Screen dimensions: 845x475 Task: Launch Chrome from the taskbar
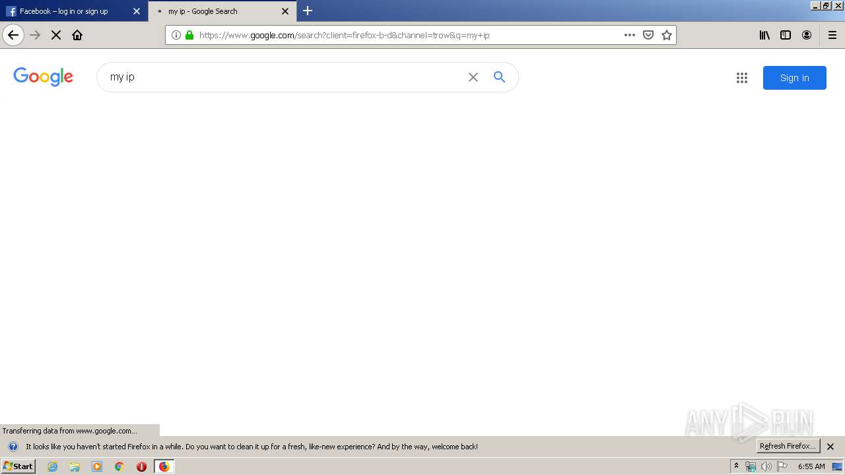click(x=119, y=466)
